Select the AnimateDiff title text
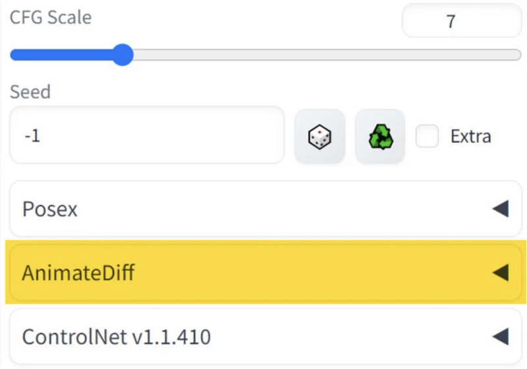Screen dimensions: 527x369 (78, 272)
